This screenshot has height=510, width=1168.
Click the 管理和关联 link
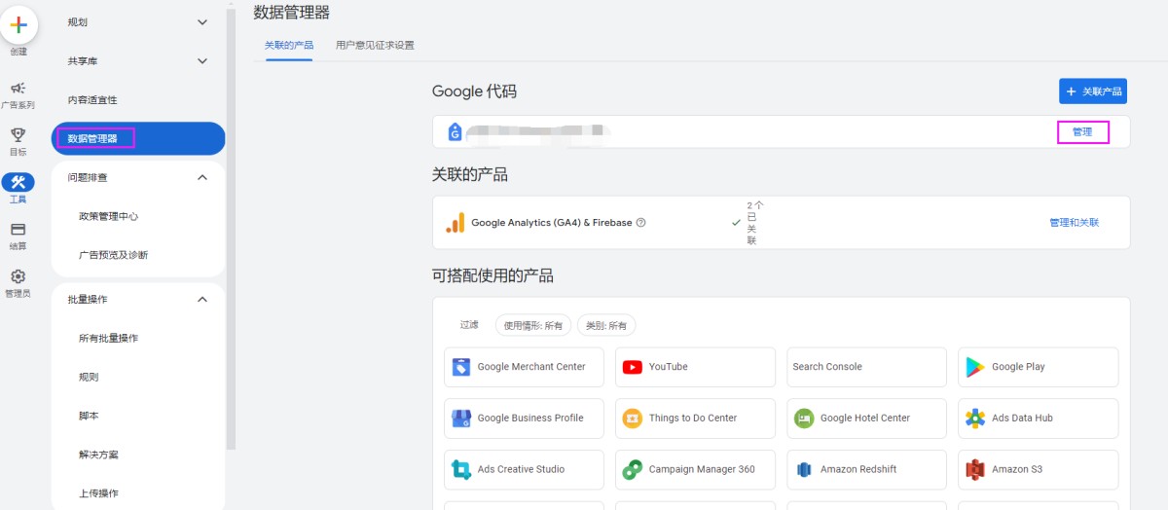click(1074, 223)
